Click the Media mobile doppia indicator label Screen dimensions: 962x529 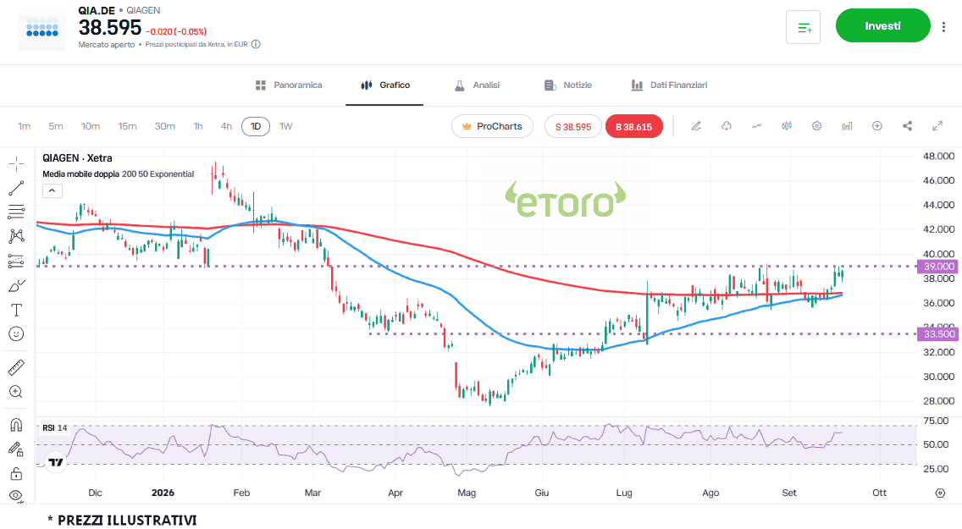click(81, 174)
